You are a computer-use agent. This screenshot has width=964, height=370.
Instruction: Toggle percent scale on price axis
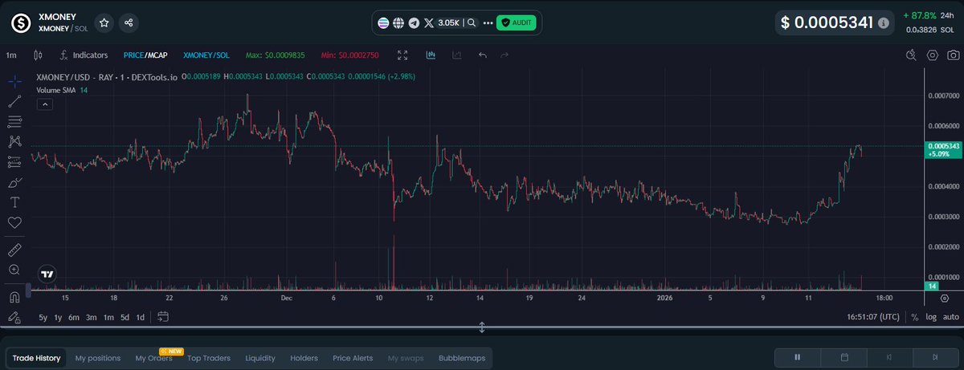[914, 317]
